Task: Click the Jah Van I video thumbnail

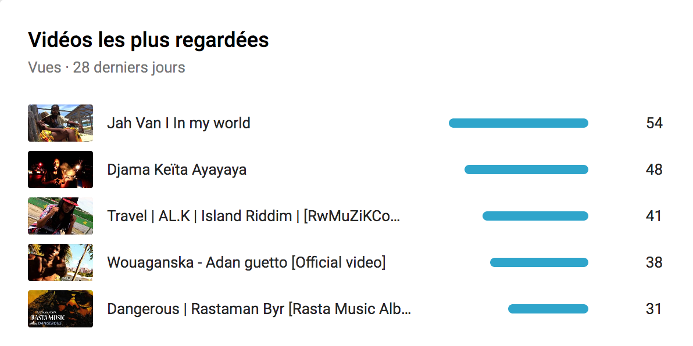Action: [x=60, y=123]
